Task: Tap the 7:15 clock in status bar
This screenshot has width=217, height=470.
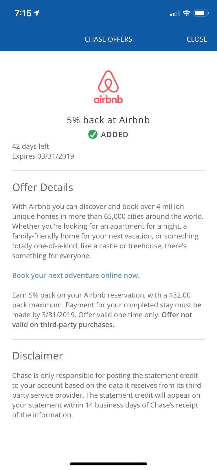Action: click(23, 13)
